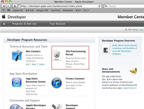The width and height of the screenshot is (144, 109).
Task: Open the Safari dev center link
Action: 42,64
